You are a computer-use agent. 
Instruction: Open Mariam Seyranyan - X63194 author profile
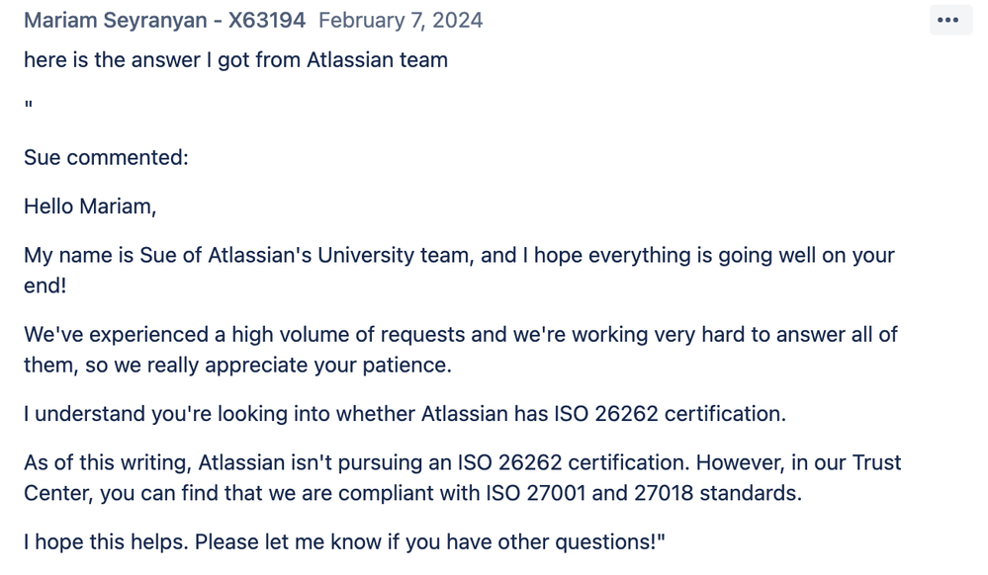tap(164, 20)
